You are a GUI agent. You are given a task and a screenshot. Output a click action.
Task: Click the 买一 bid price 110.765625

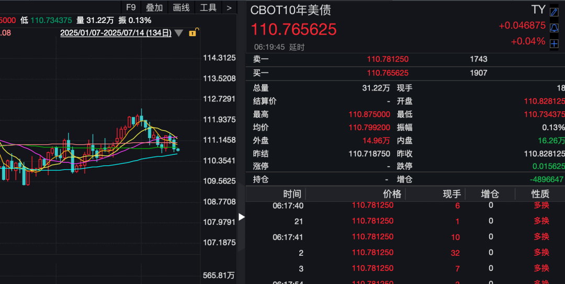click(x=388, y=73)
